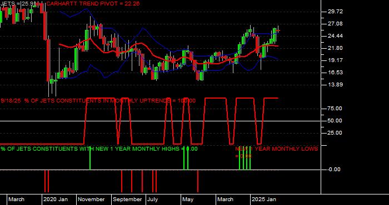The width and height of the screenshot is (389, 205).
Task: Click the 75.00 uptrend axis value
Action: (335, 109)
